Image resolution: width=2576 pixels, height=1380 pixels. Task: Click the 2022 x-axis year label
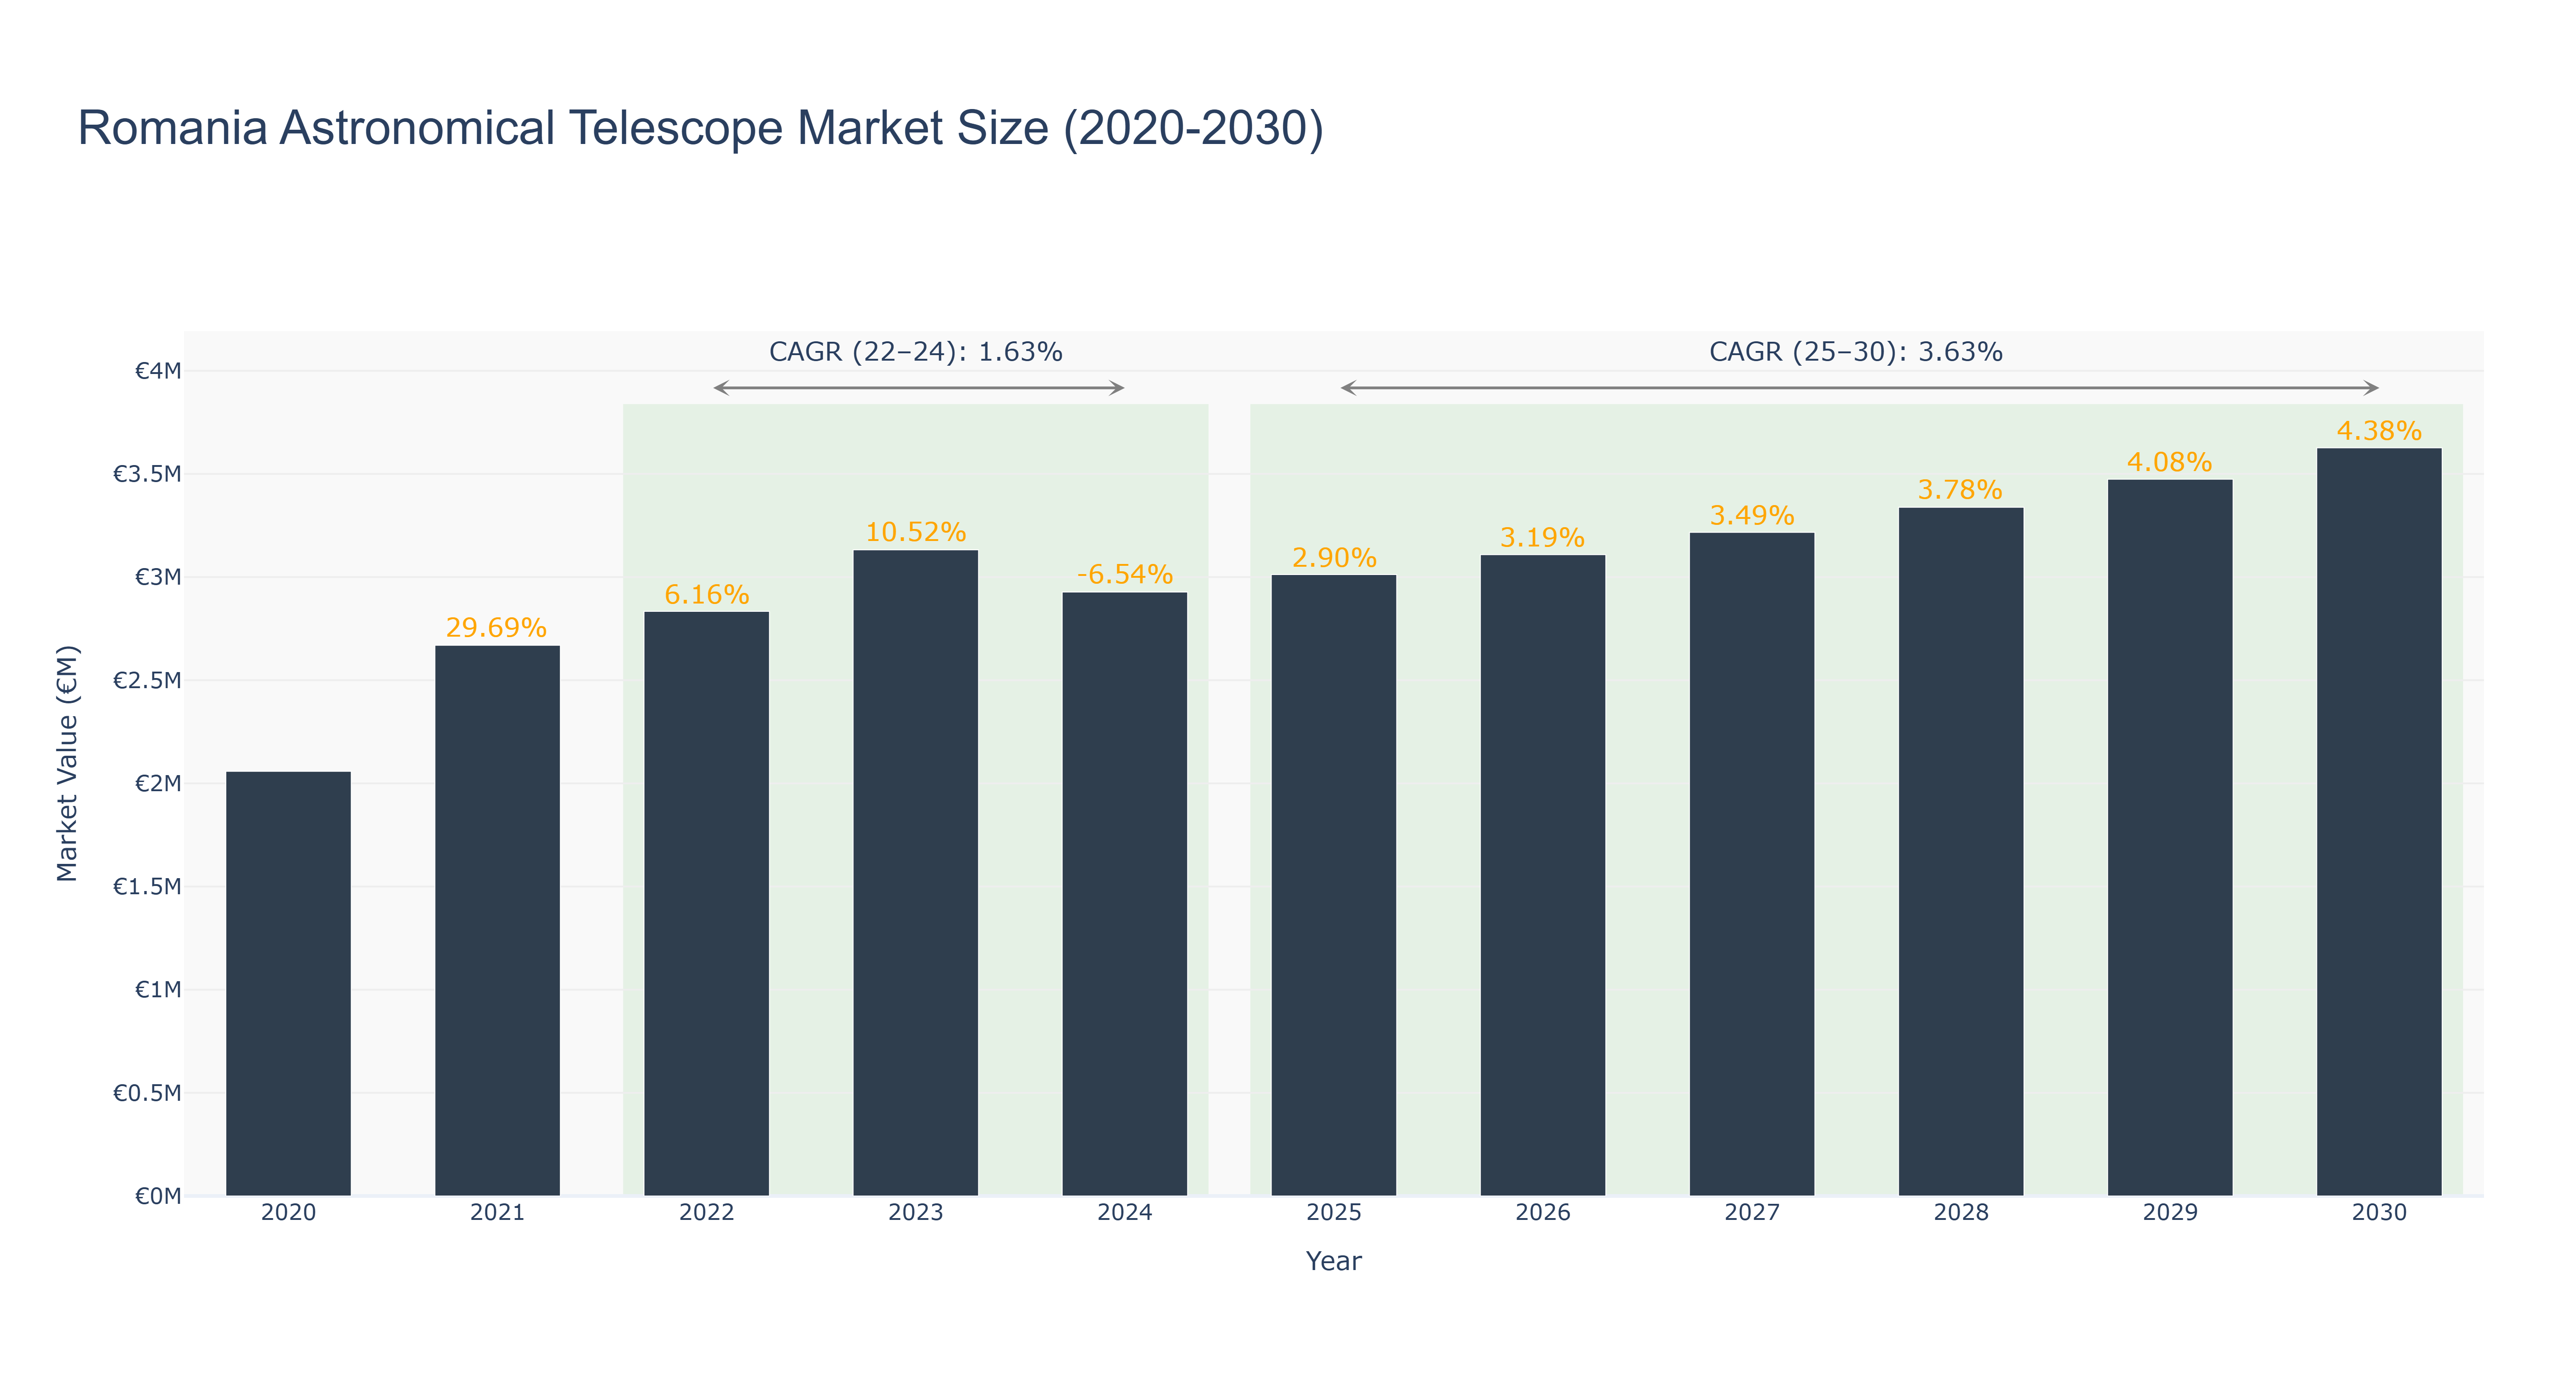(x=706, y=1213)
